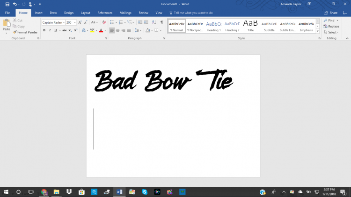Undo the last action

(15, 4)
